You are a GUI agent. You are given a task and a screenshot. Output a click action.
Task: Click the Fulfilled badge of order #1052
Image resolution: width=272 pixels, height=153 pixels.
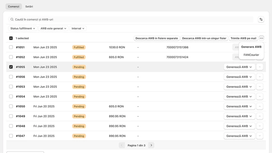(x=79, y=57)
